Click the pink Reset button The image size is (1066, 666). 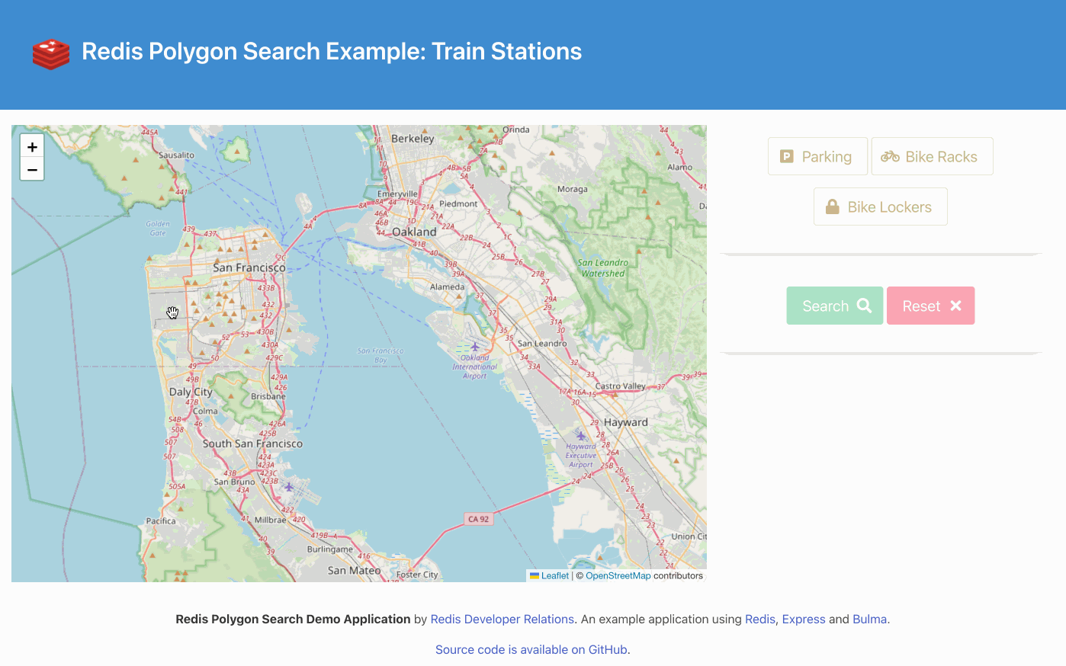(x=930, y=306)
